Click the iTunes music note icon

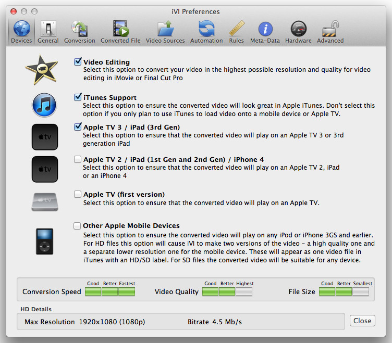point(44,105)
